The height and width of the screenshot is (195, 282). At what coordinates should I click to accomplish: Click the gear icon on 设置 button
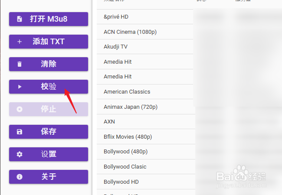click(x=20, y=154)
